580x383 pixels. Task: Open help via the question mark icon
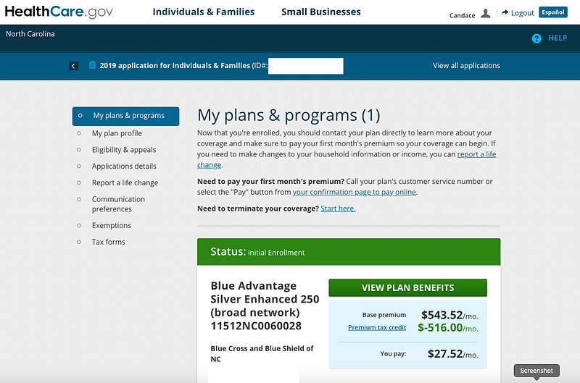(x=536, y=38)
